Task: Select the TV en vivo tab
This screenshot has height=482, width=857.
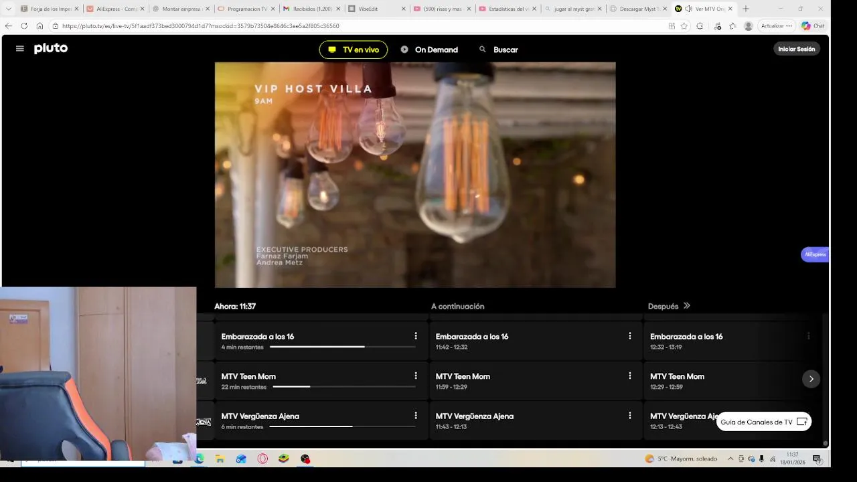Action: pos(354,50)
